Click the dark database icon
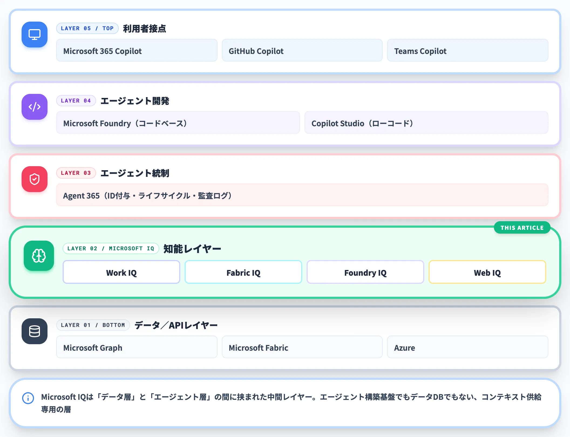Viewport: 570px width, 437px height. 35,331
